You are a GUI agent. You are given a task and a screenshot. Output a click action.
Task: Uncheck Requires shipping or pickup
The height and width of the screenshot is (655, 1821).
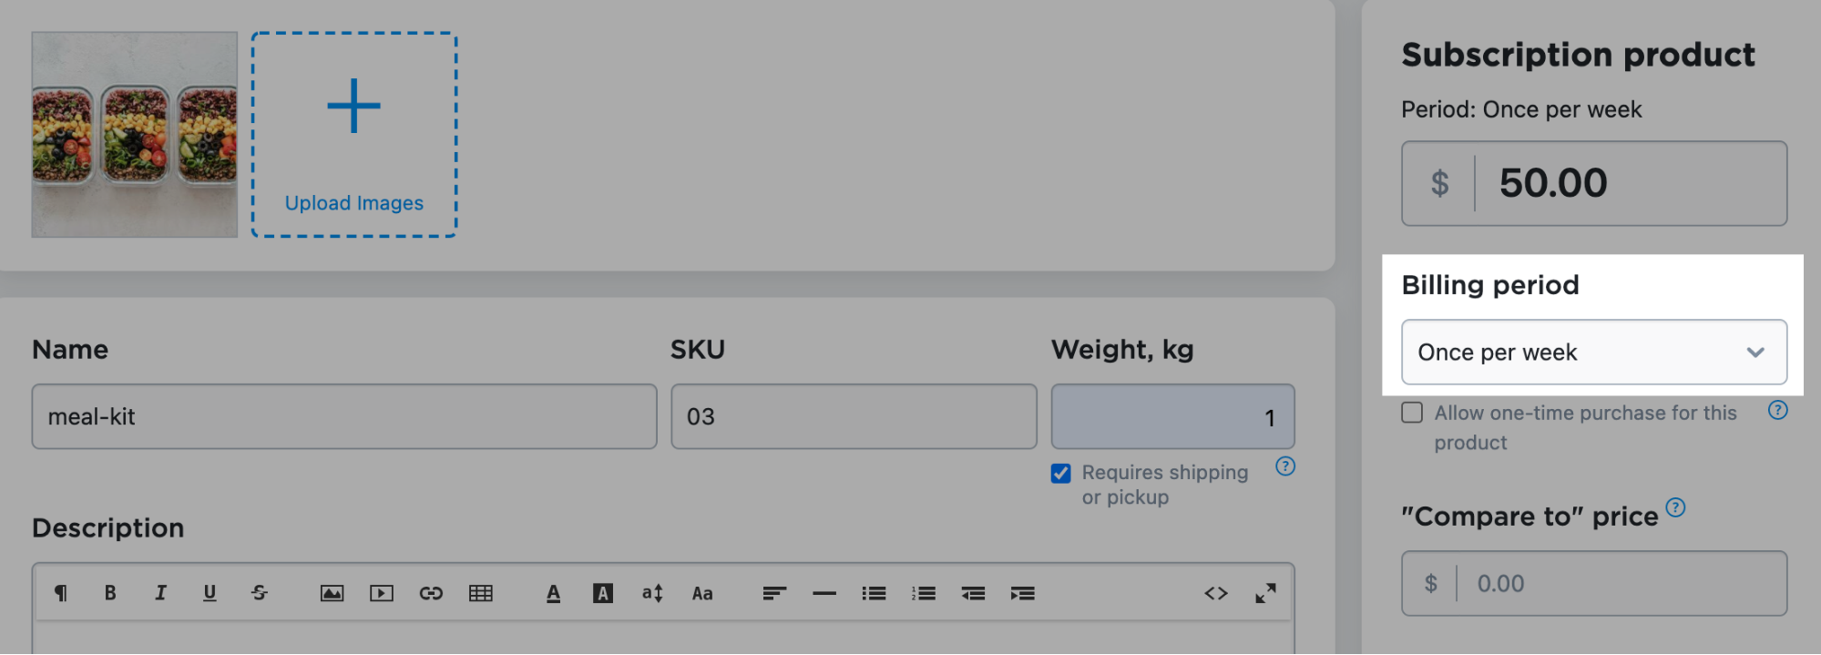point(1061,473)
